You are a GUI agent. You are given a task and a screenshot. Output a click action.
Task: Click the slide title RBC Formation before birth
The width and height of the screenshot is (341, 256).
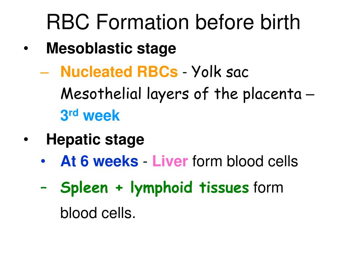pos(173,22)
